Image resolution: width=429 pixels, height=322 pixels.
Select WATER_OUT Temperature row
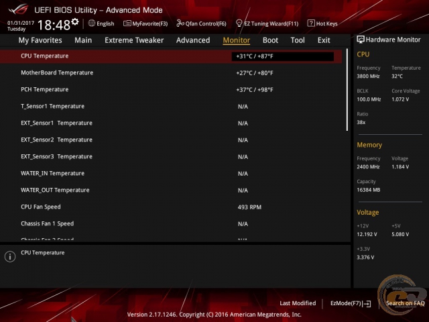coord(171,191)
